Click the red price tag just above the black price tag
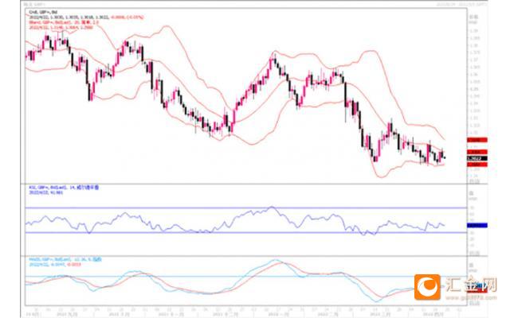 [x=477, y=152]
